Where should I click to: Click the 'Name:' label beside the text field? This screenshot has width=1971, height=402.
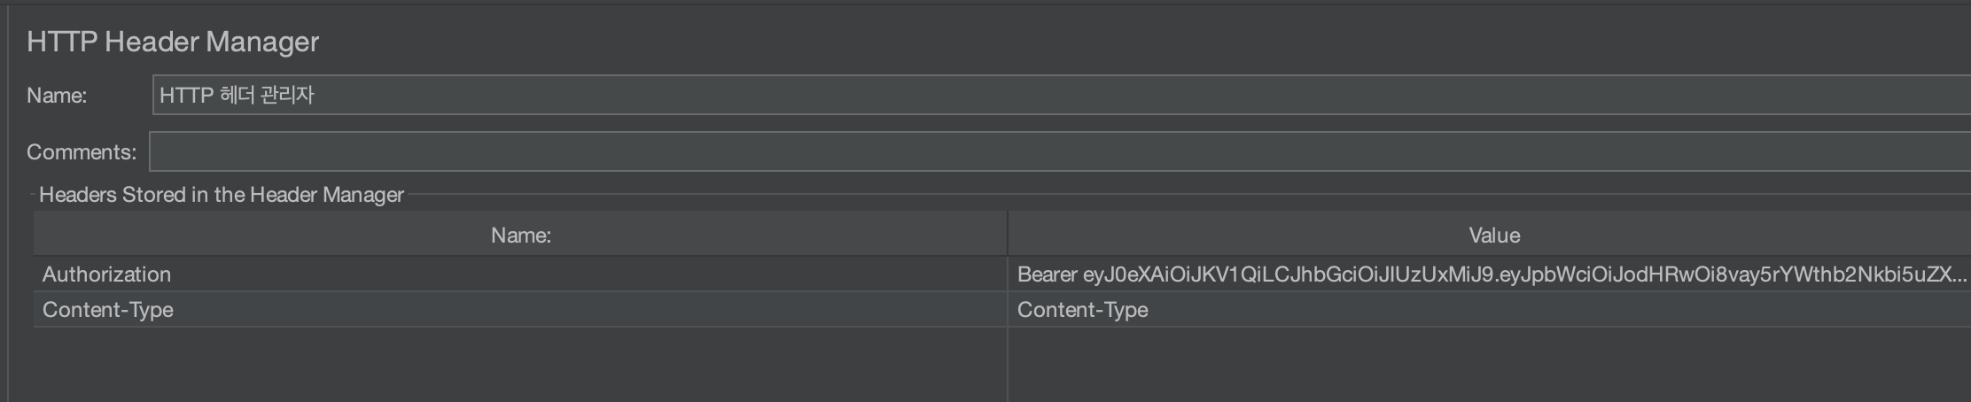[x=57, y=96]
